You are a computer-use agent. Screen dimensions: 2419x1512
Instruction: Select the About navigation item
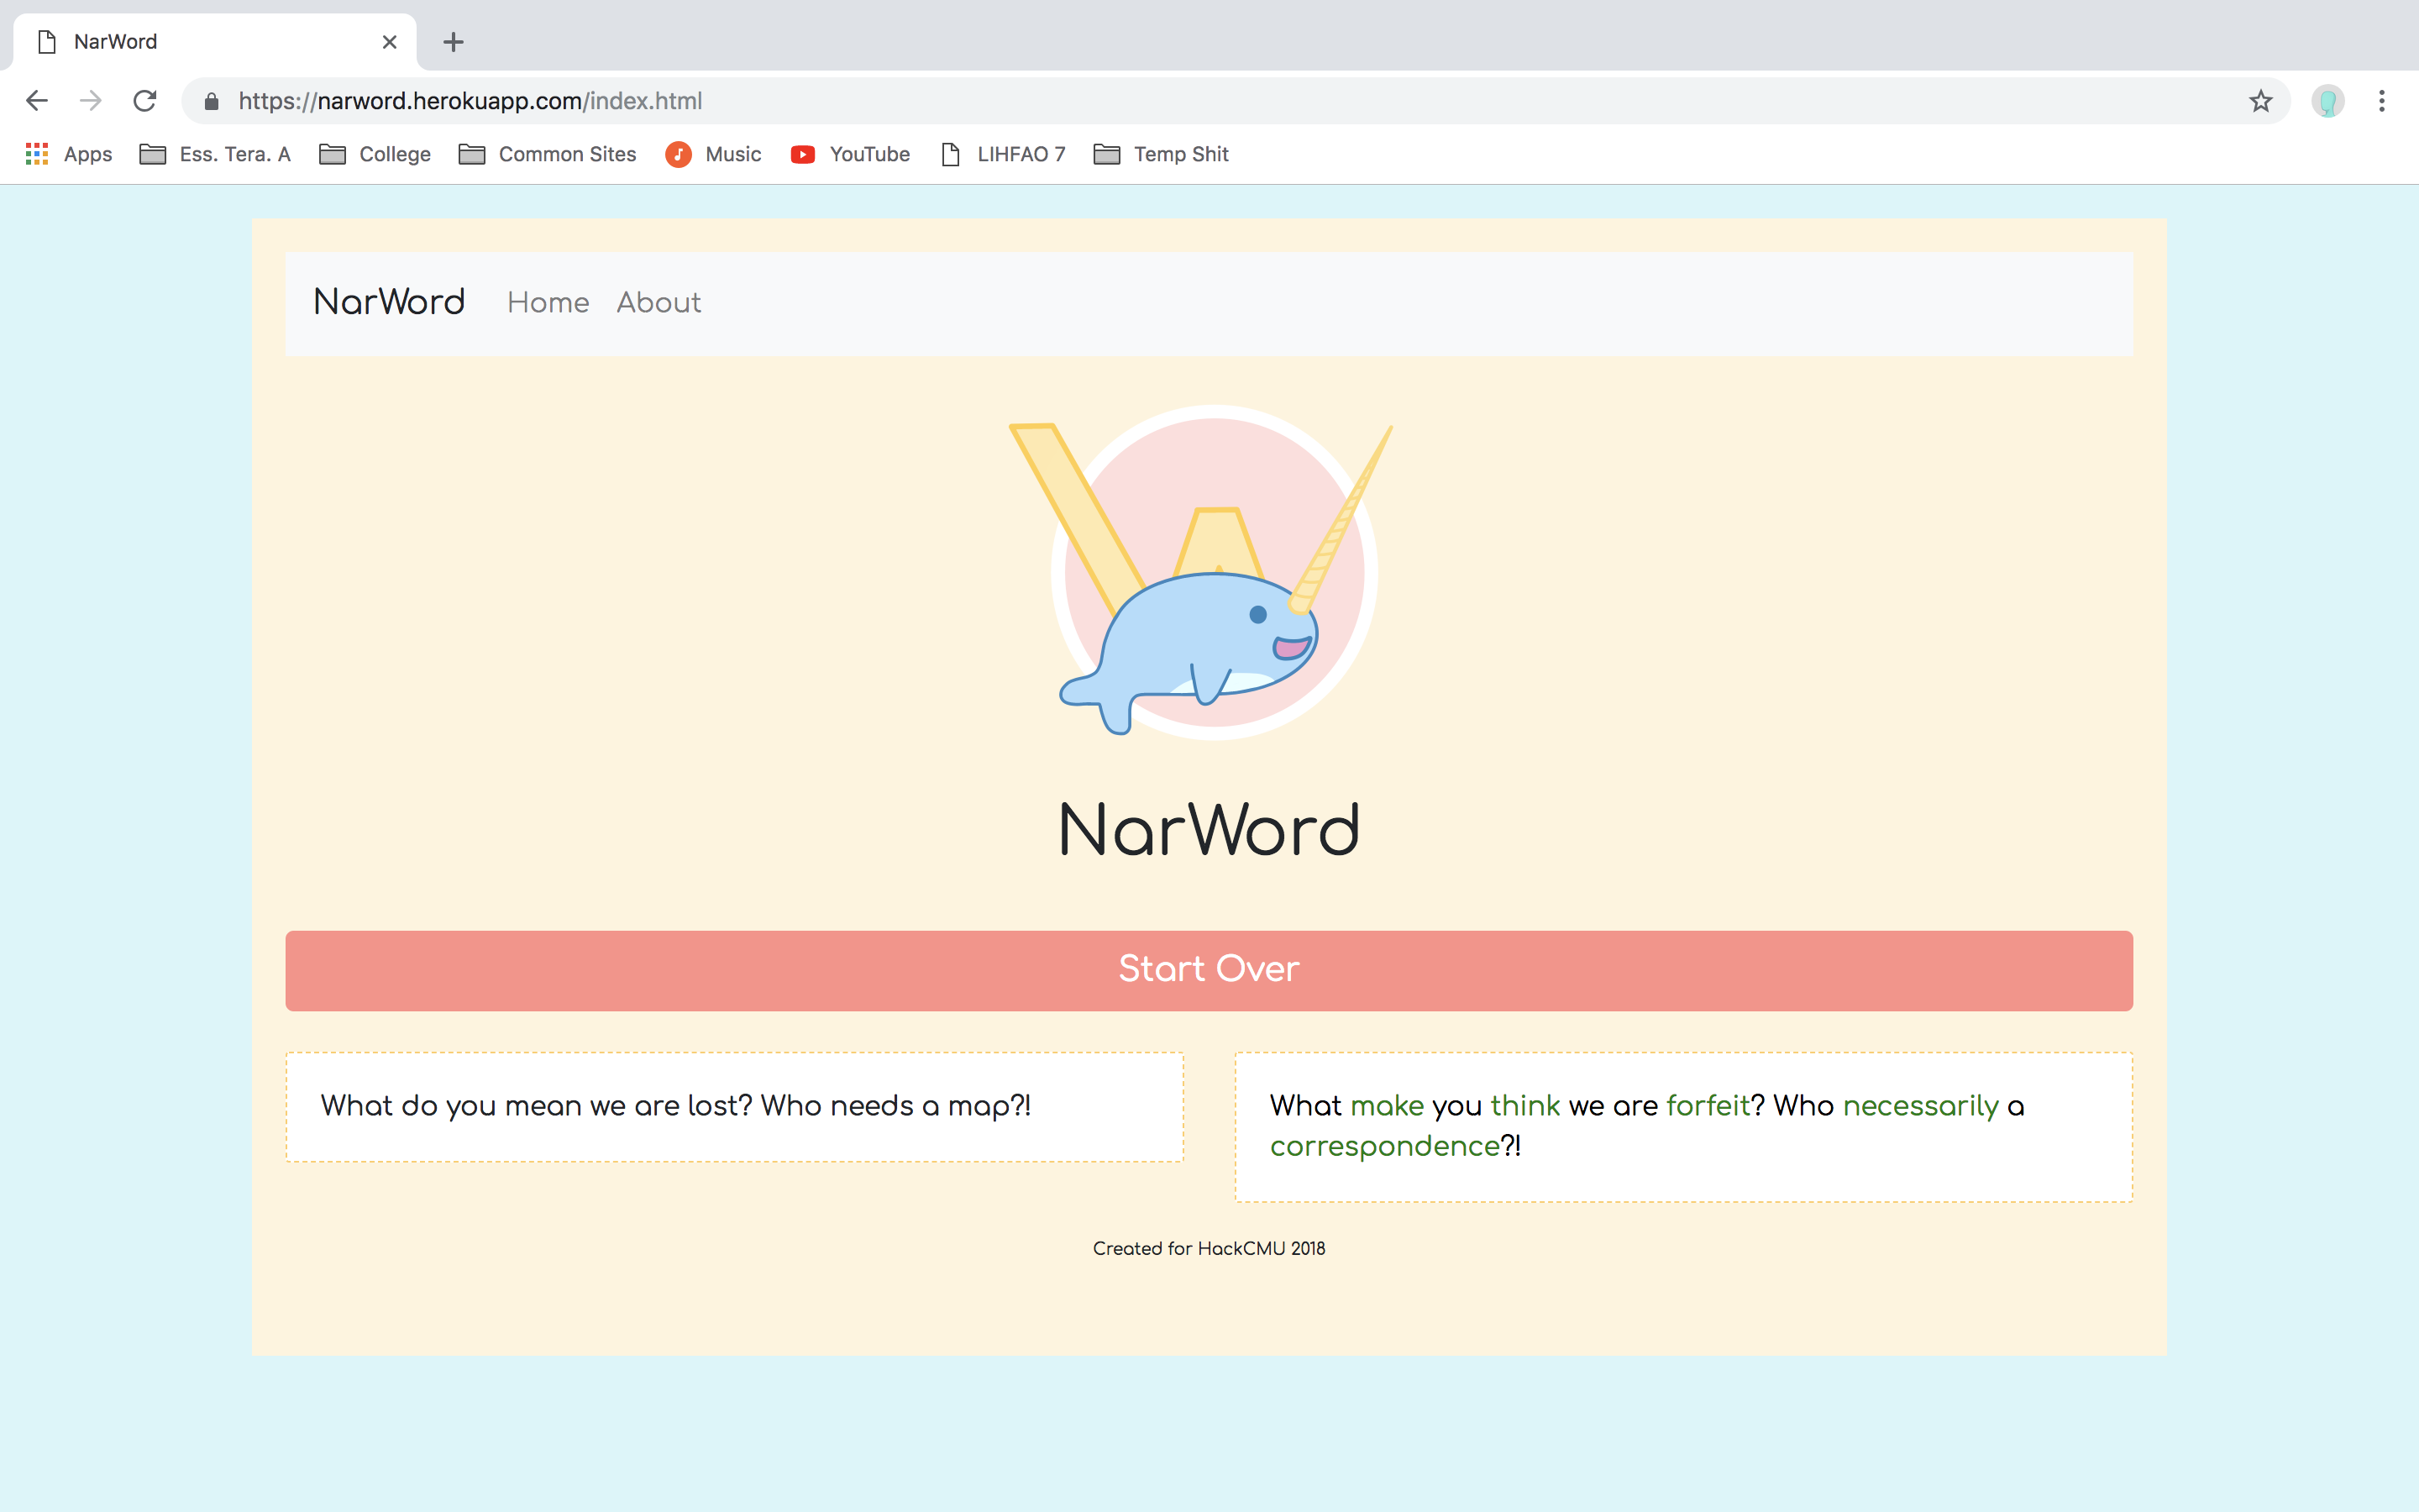pos(659,302)
